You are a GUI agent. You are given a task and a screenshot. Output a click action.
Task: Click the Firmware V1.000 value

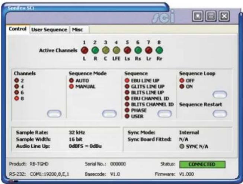coord(186,174)
